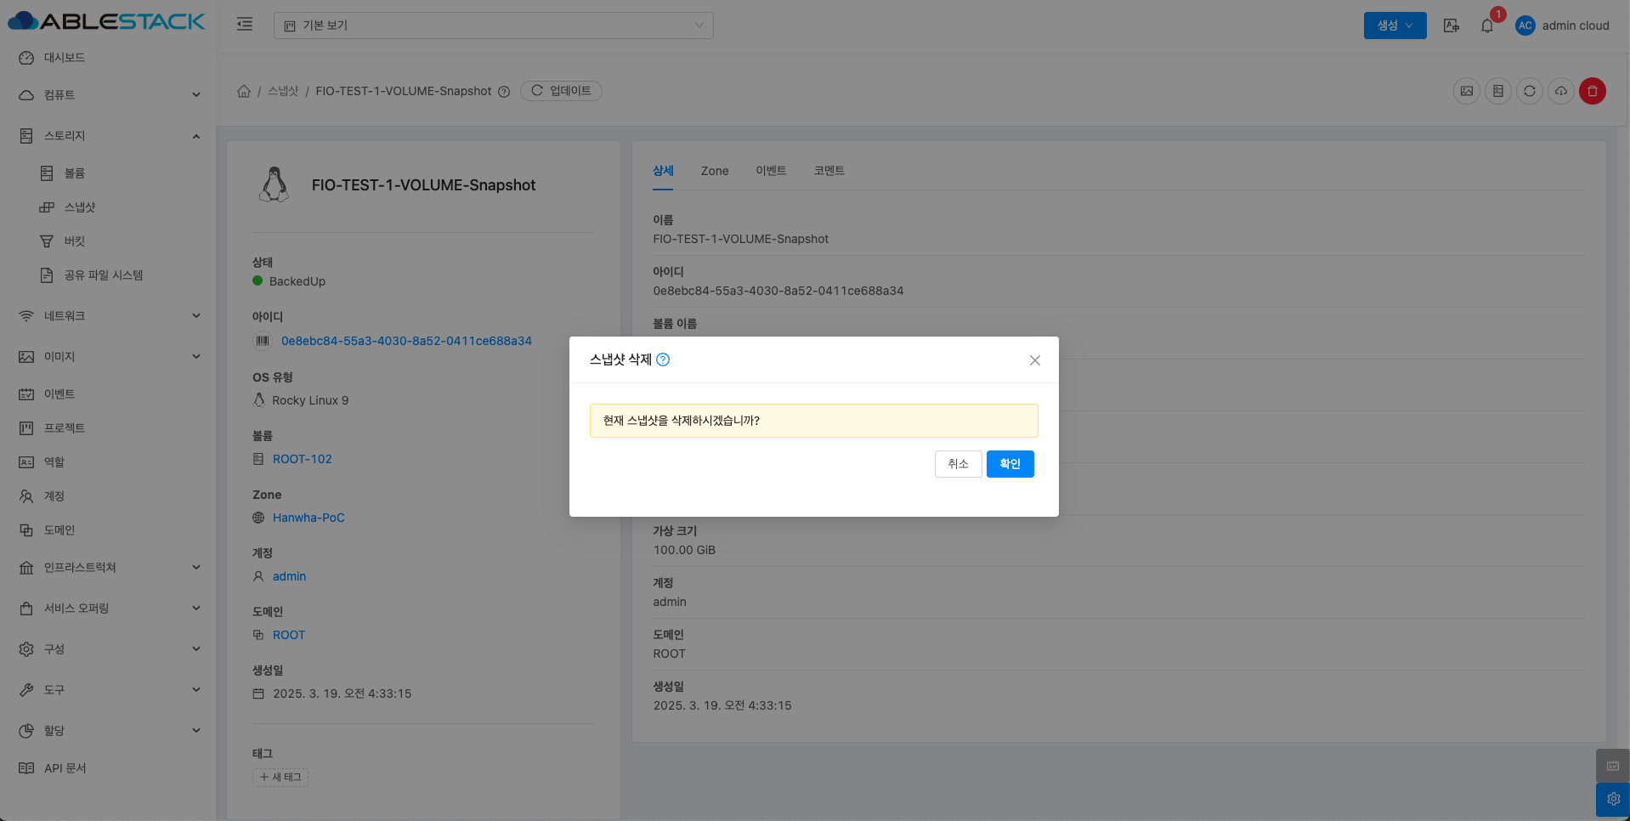The height and width of the screenshot is (821, 1630).
Task: Open the blue settings gear at bottom right
Action: click(x=1612, y=799)
